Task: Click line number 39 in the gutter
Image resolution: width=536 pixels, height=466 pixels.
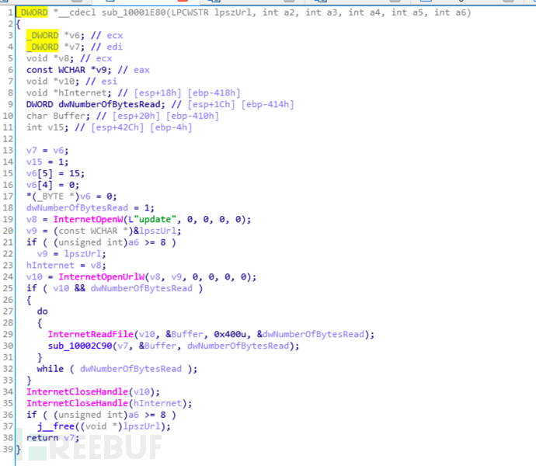Action: coord(8,450)
